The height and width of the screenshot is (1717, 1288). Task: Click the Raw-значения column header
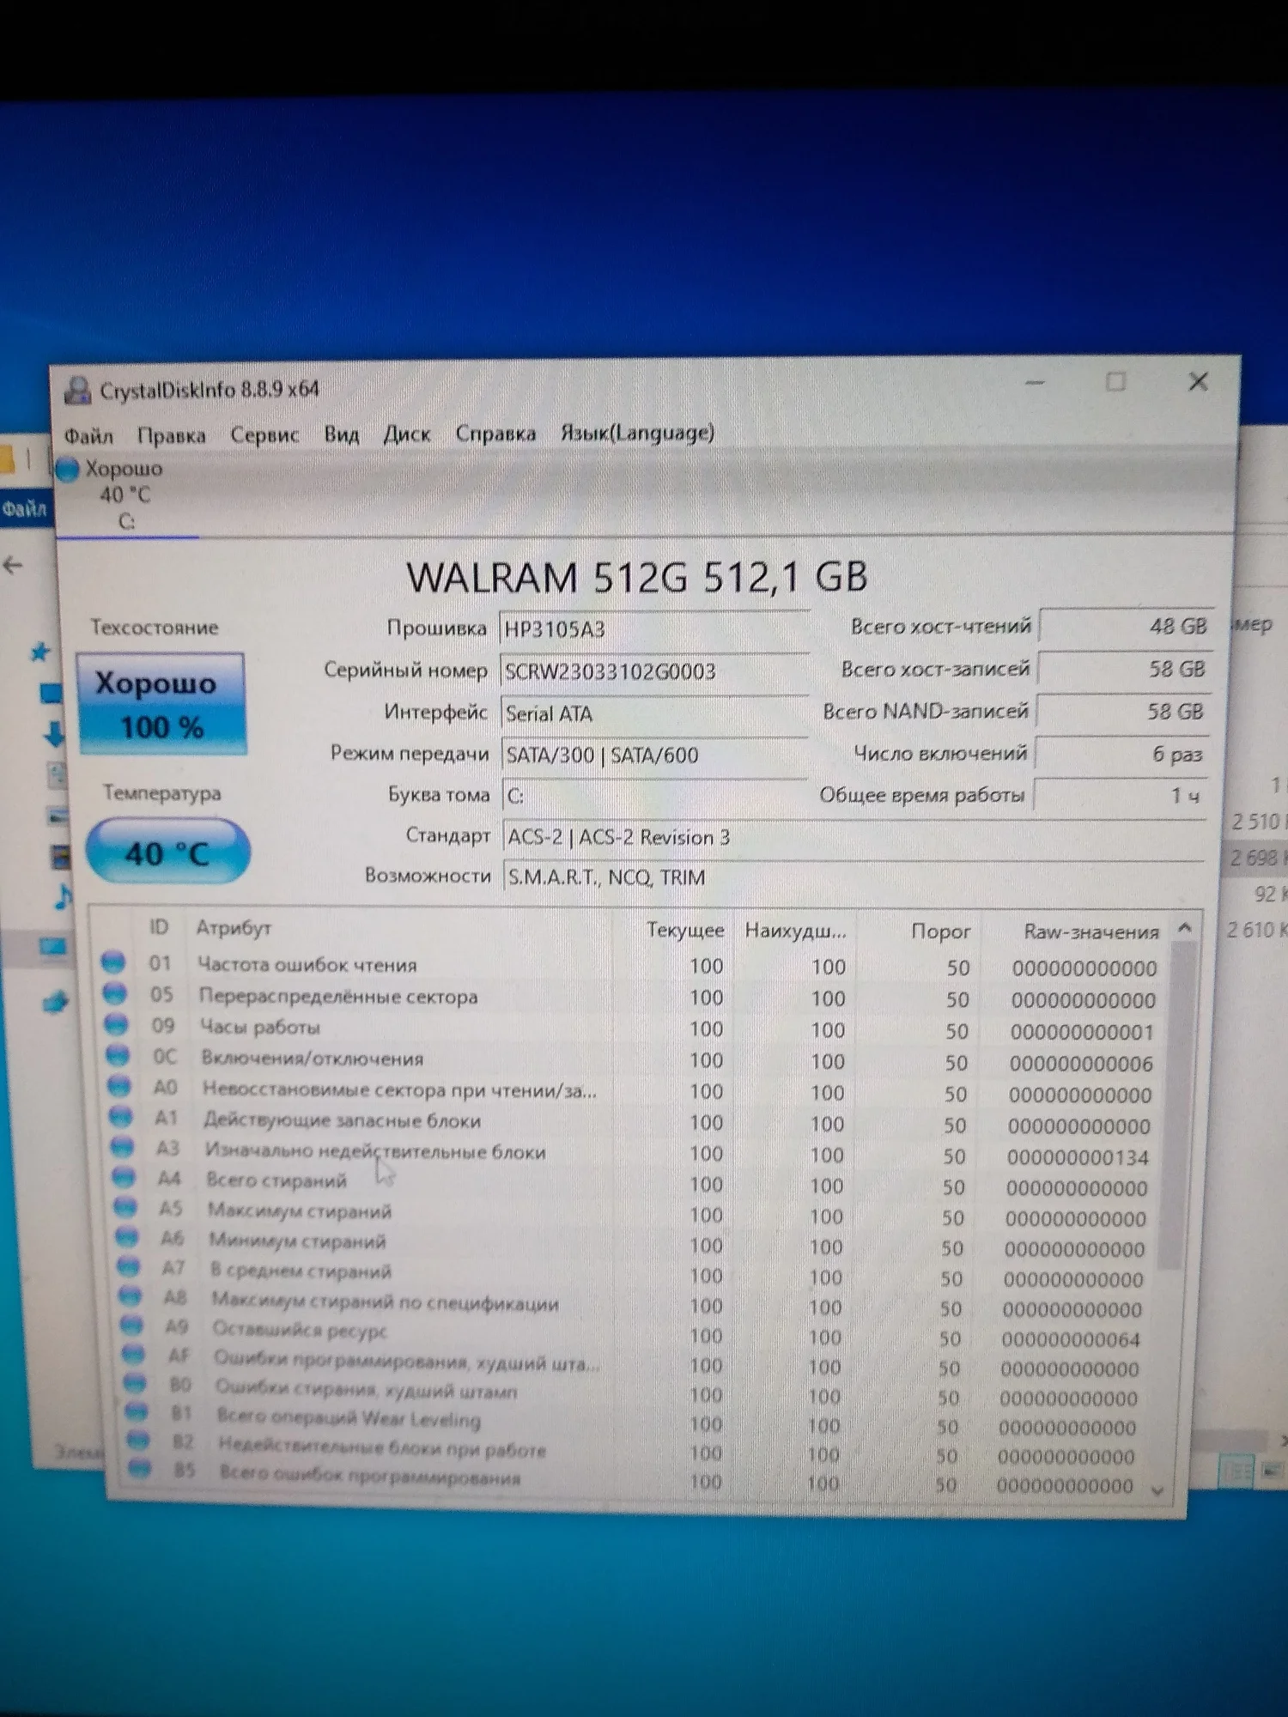[x=1091, y=931]
